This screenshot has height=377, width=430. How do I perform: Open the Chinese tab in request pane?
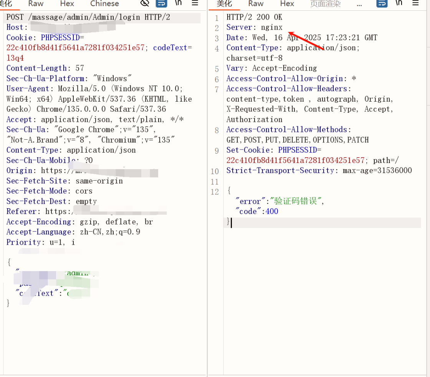coord(104,3)
